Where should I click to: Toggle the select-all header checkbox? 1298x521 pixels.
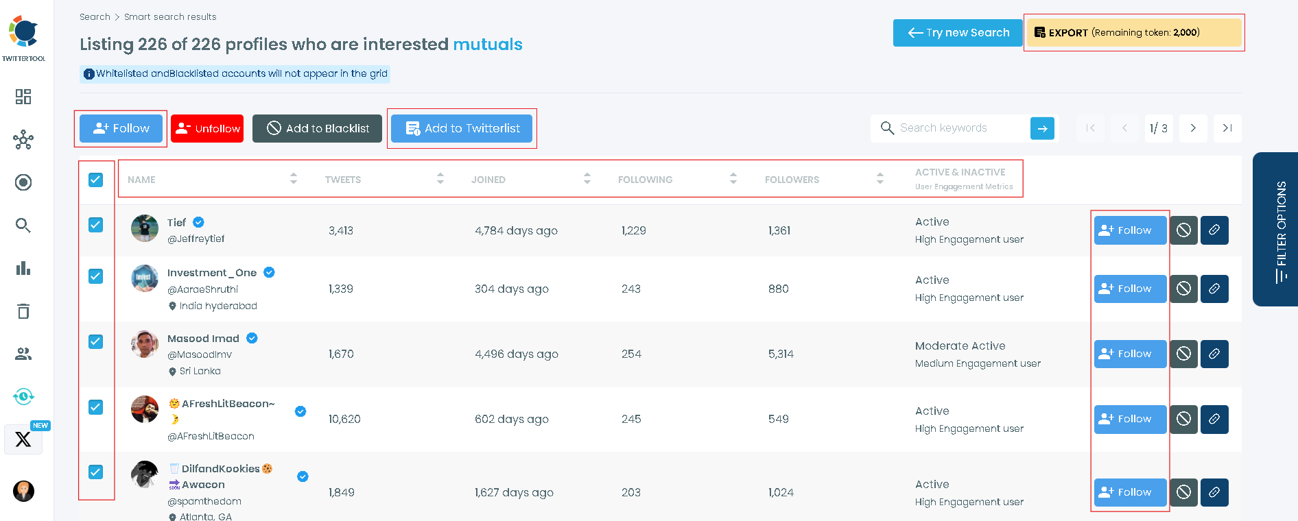pos(96,180)
